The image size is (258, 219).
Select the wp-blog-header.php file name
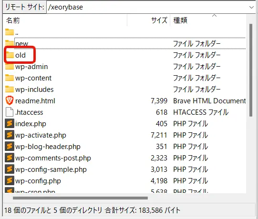click(48, 147)
